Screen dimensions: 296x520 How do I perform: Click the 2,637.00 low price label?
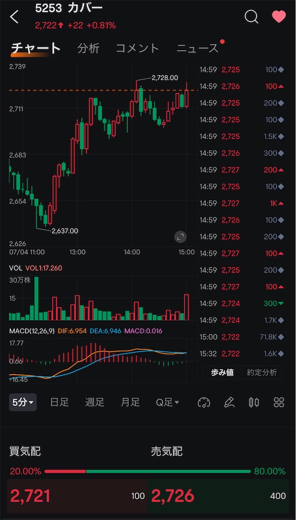(65, 231)
